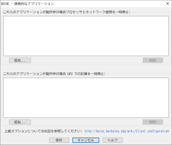Open help via the ヘルプ button
Image resolution: width=172 pixels, height=145 pixels.
coord(112,140)
